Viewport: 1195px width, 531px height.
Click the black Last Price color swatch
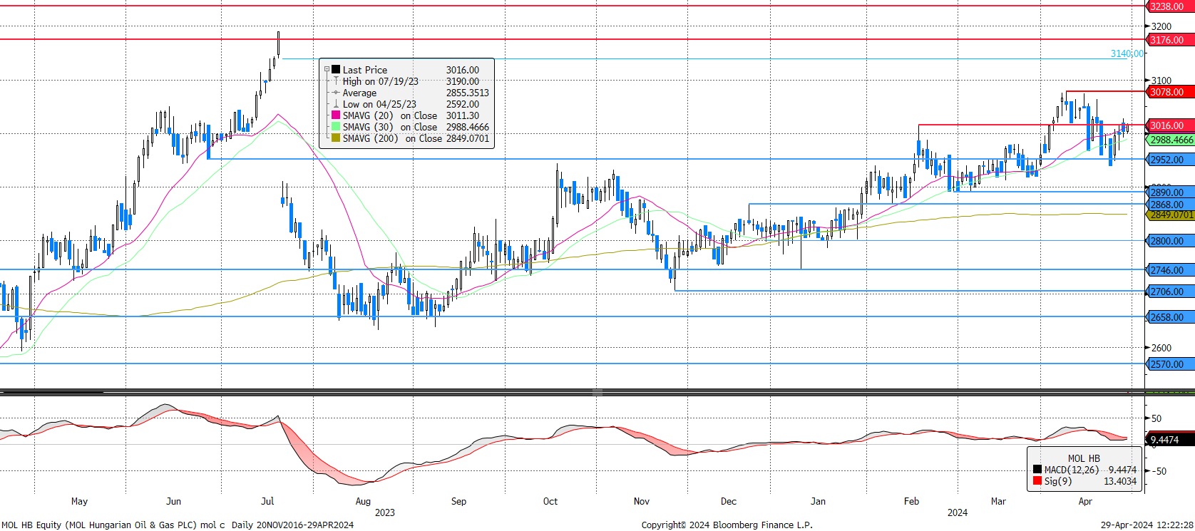point(336,70)
